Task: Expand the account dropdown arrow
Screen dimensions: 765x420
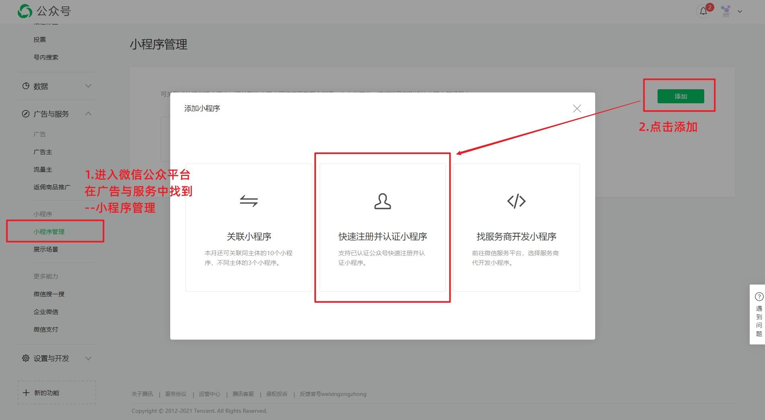Action: click(x=740, y=12)
